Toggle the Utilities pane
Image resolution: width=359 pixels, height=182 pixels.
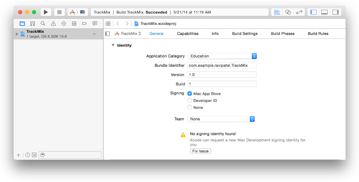pyautogui.click(x=335, y=12)
